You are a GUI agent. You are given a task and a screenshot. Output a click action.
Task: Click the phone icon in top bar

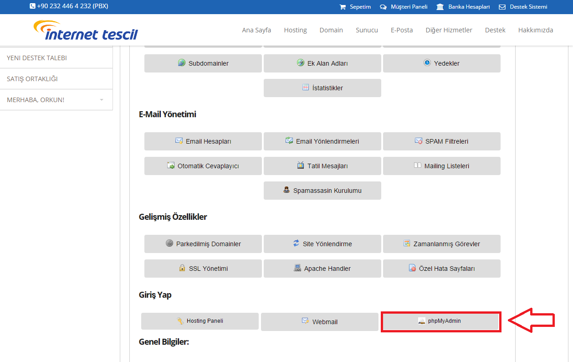coord(32,6)
